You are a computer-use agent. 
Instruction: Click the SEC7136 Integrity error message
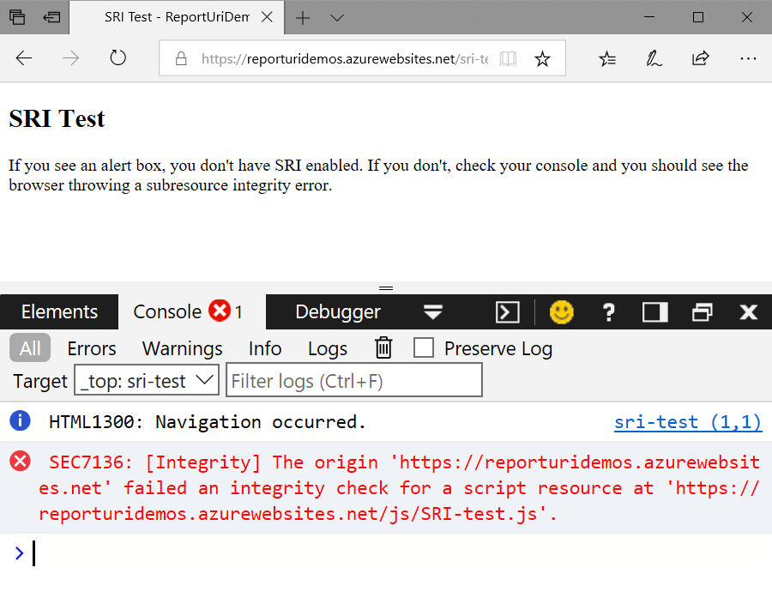click(x=399, y=488)
